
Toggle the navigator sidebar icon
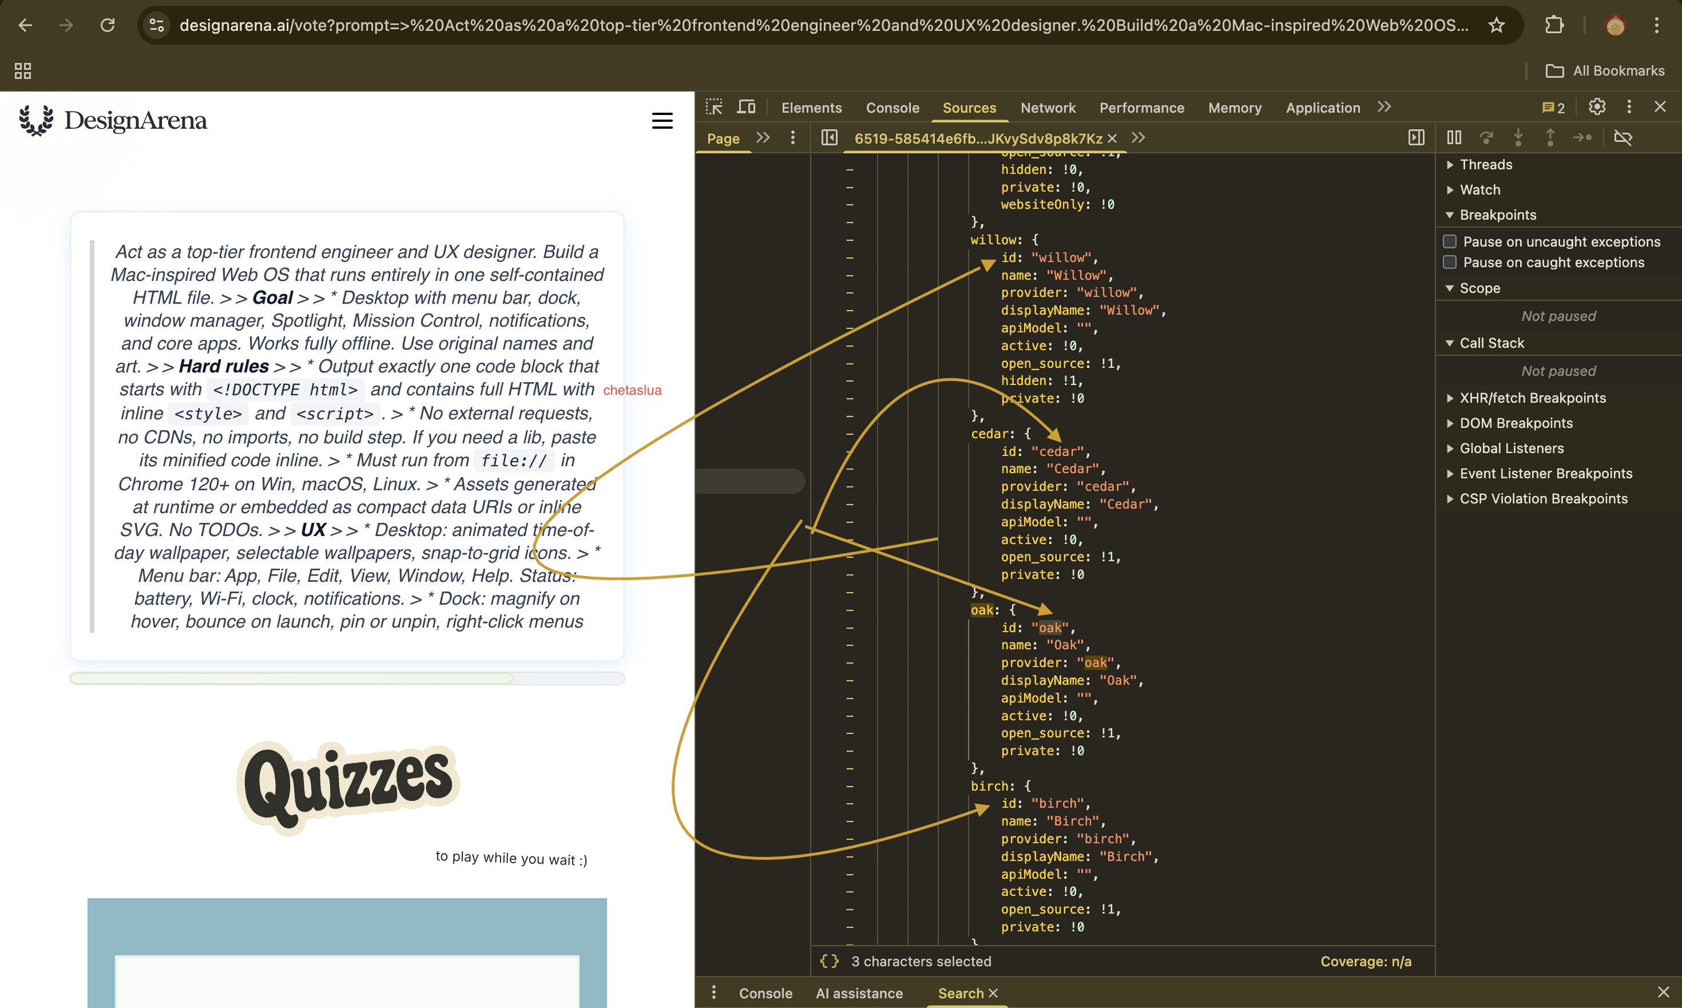[x=830, y=138]
